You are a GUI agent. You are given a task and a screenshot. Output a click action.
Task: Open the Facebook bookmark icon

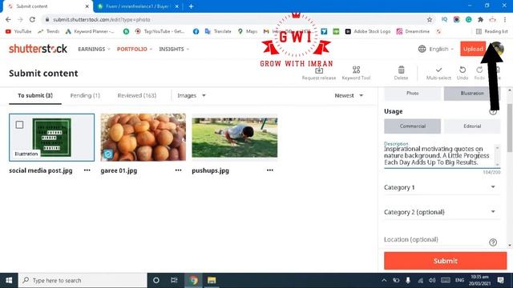pyautogui.click(x=196, y=31)
